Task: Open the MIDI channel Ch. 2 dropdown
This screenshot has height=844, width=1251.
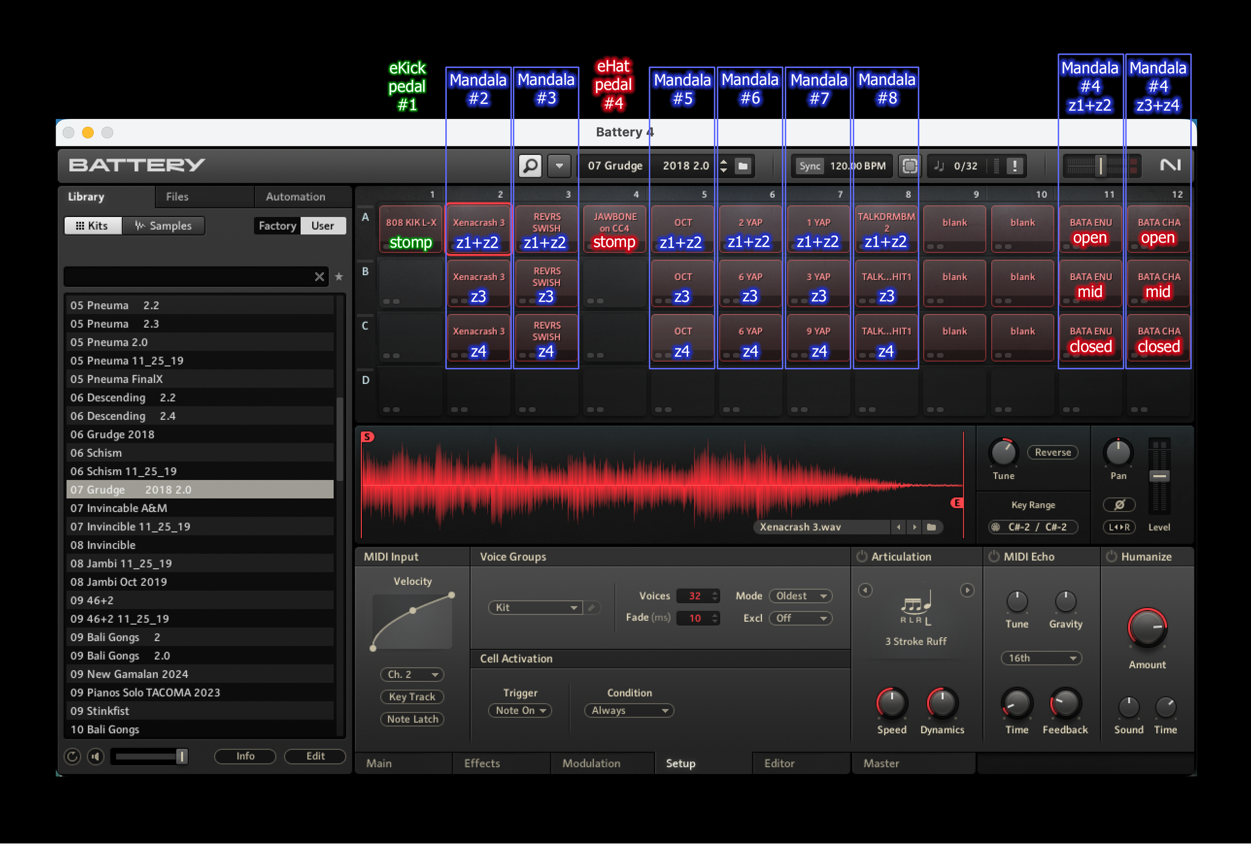Action: [412, 674]
